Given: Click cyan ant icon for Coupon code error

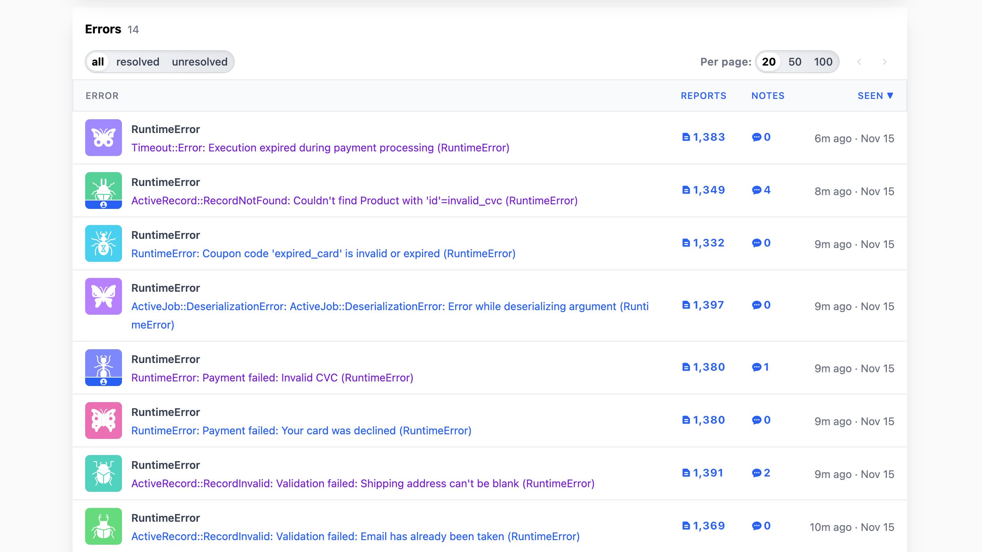Looking at the screenshot, I should point(103,243).
